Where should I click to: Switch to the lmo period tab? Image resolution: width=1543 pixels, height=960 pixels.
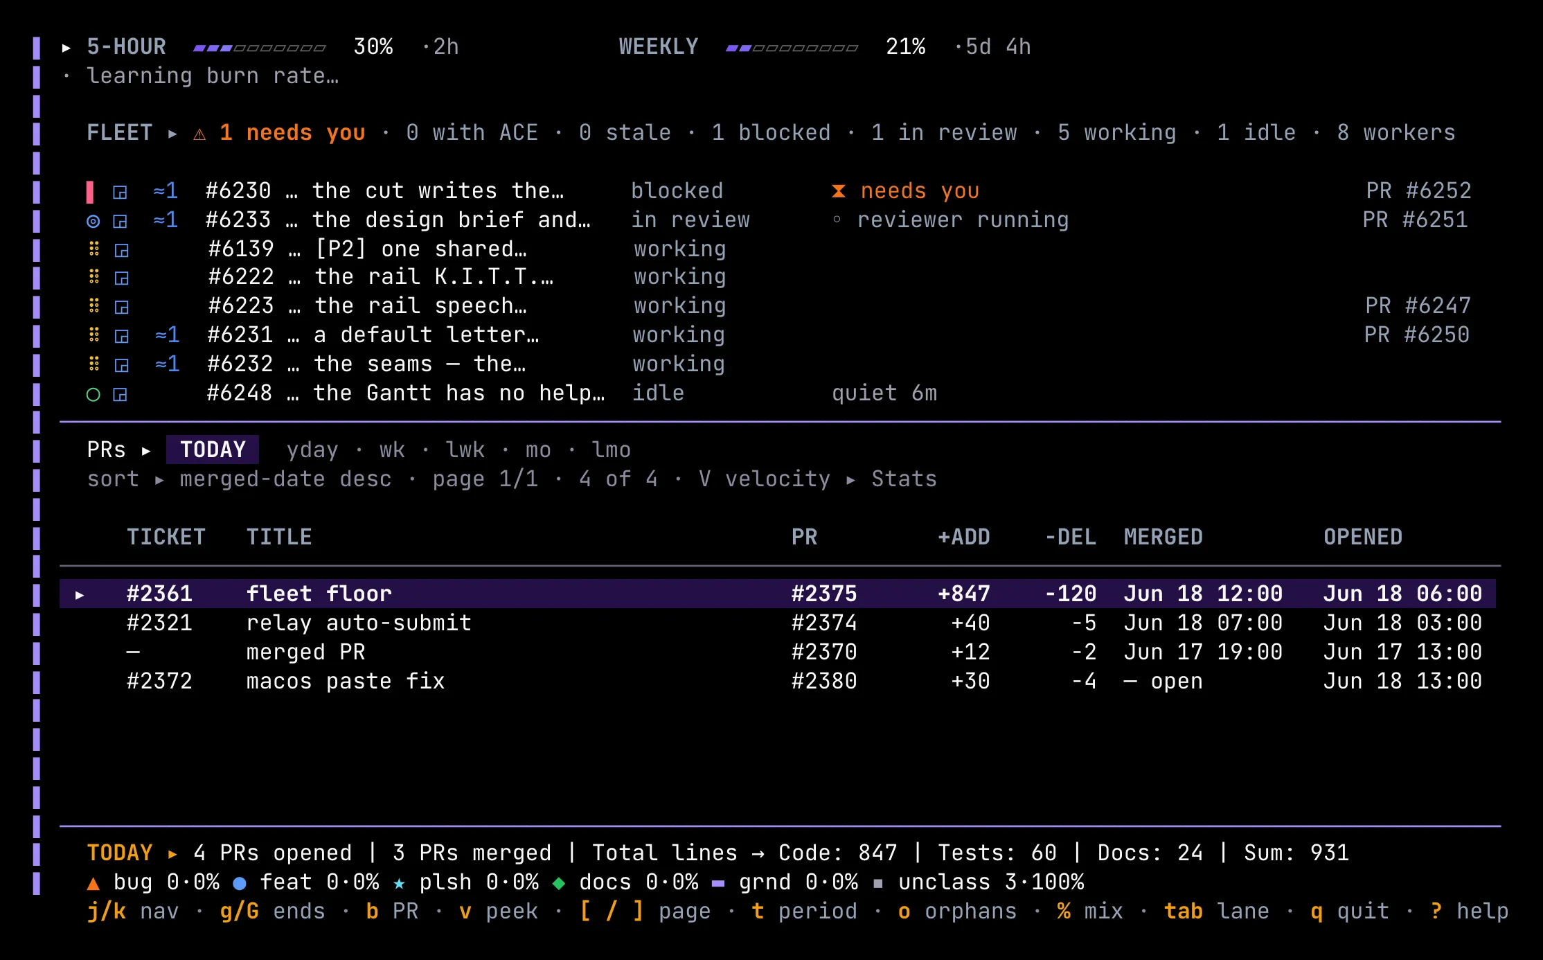click(x=612, y=450)
